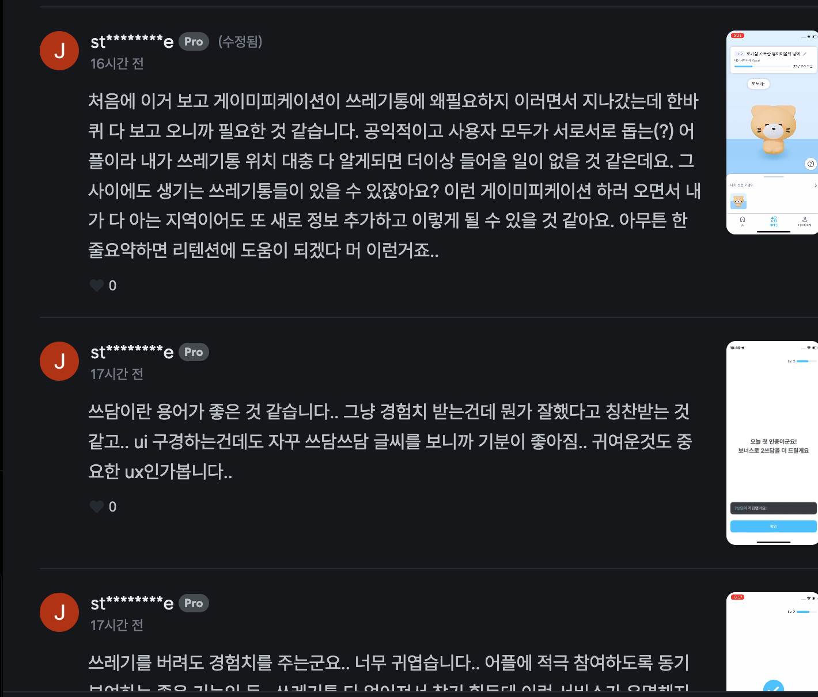Screen dimensions: 818x697
Task: Click the 17시간 전 timestamp on the 쓰담이란 comment
Action: tap(117, 374)
